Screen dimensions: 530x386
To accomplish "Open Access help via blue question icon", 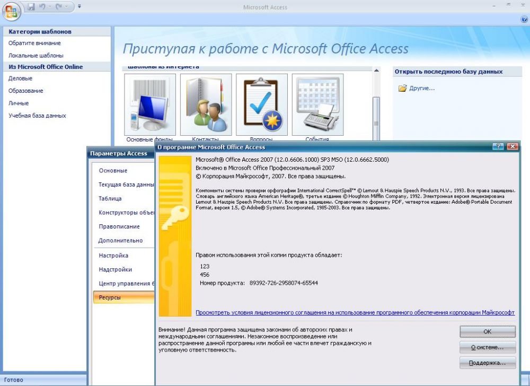I will pos(524,19).
